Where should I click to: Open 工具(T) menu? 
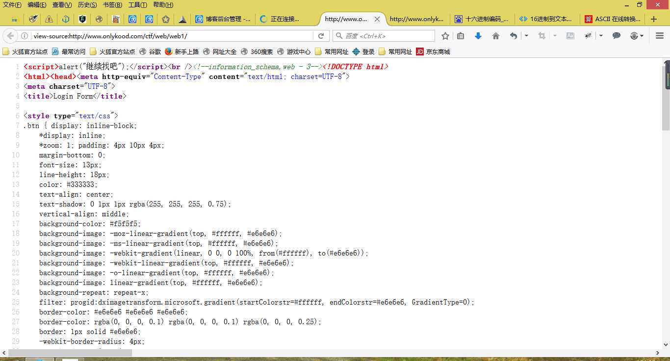pyautogui.click(x=138, y=5)
